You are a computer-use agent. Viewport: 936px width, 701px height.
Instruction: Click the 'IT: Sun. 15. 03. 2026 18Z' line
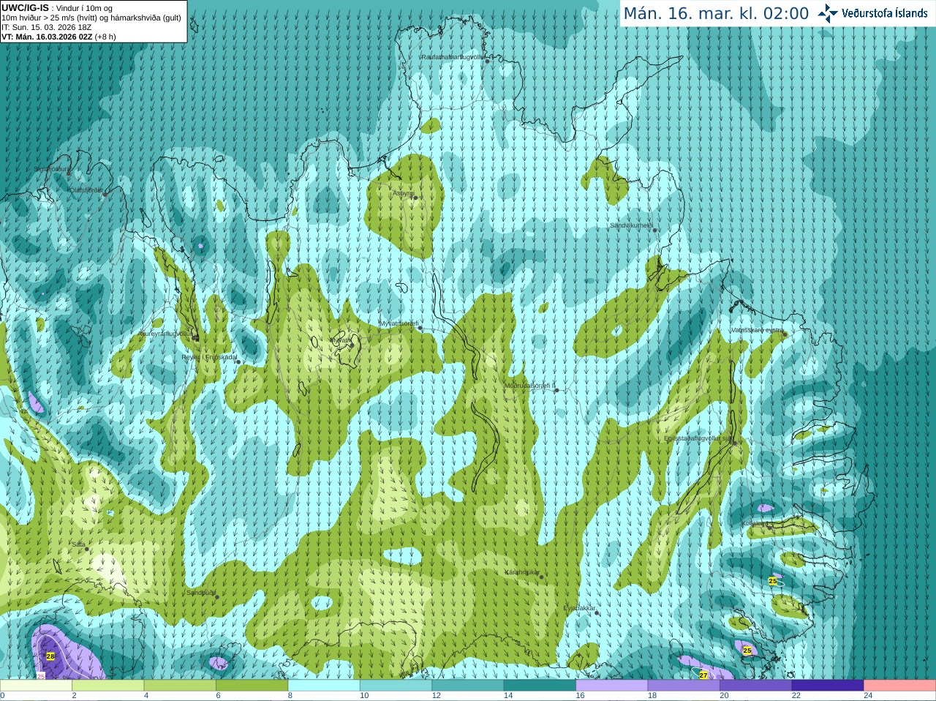tap(46, 27)
